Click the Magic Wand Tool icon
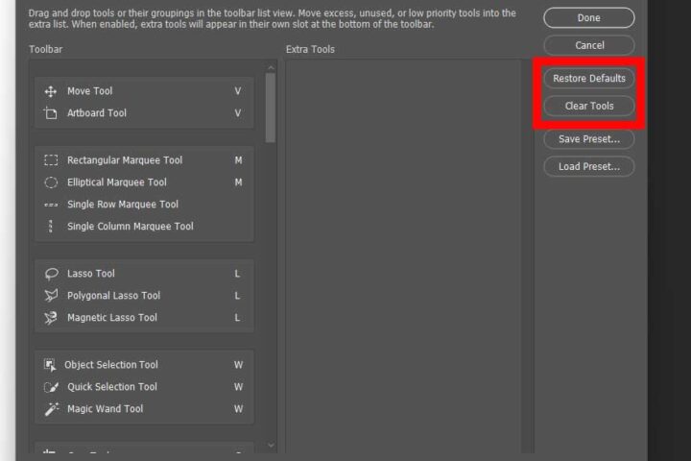Viewport: 691px width, 461px height. [x=51, y=409]
